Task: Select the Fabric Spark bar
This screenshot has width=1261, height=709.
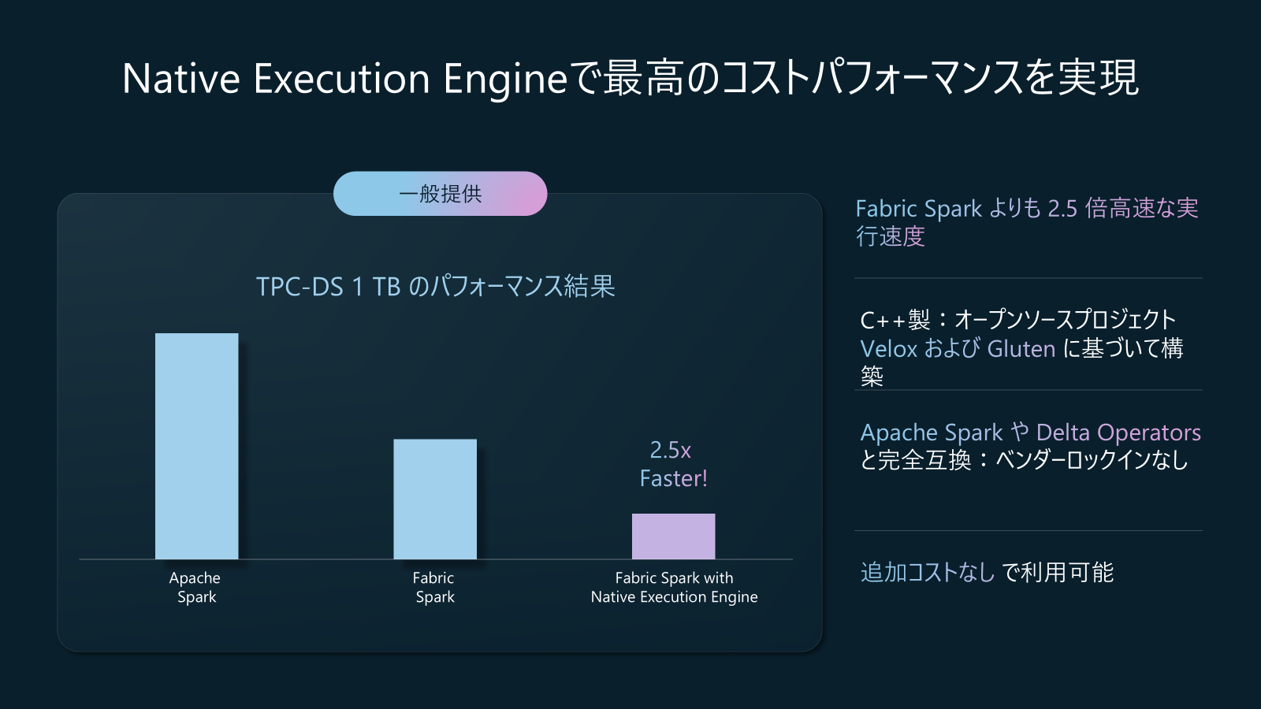Action: [435, 499]
